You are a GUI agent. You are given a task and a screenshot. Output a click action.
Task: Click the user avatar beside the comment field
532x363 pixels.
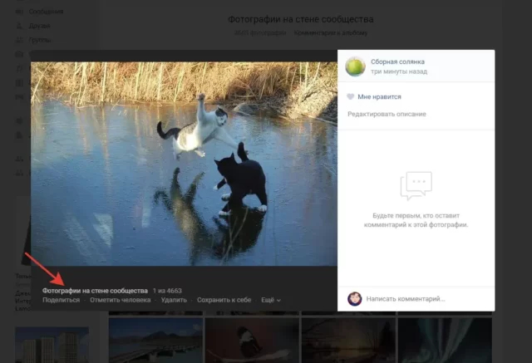click(355, 299)
